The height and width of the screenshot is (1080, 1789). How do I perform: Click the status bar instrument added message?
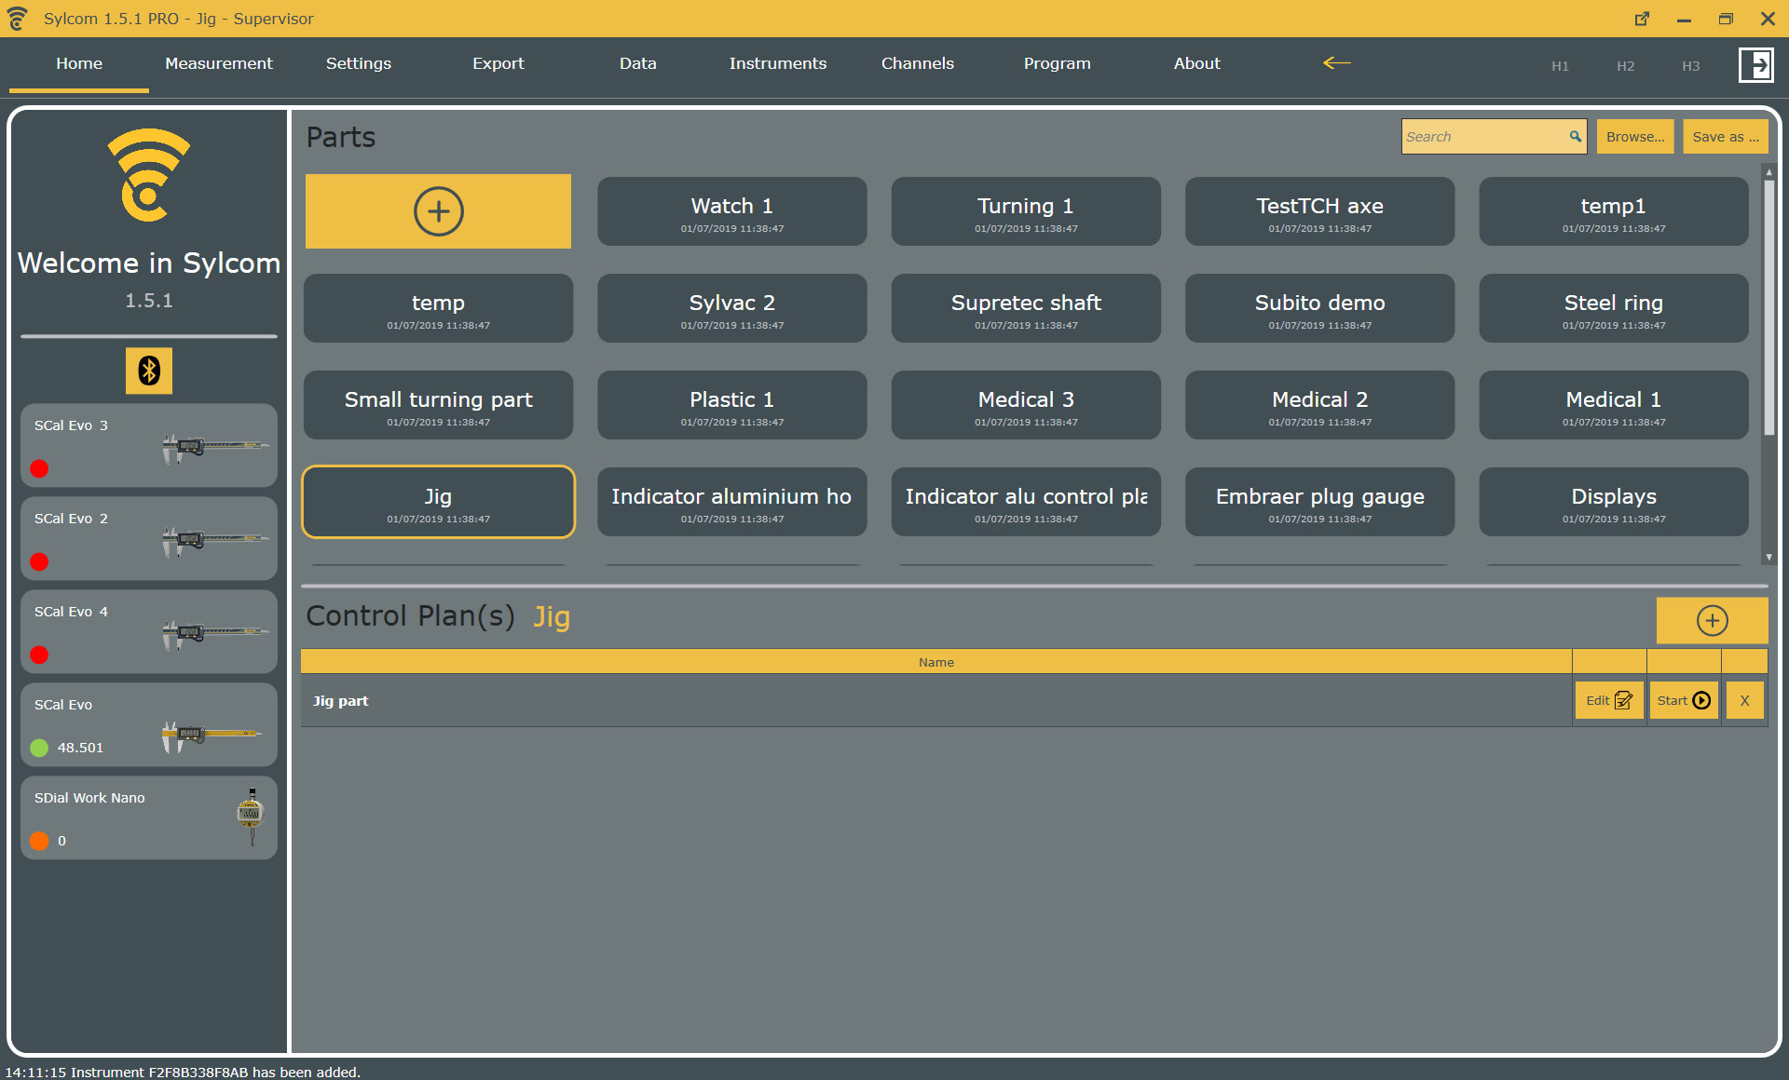pos(183,1072)
